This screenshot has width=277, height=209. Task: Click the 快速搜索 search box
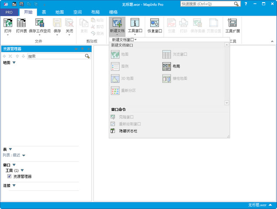207,4
